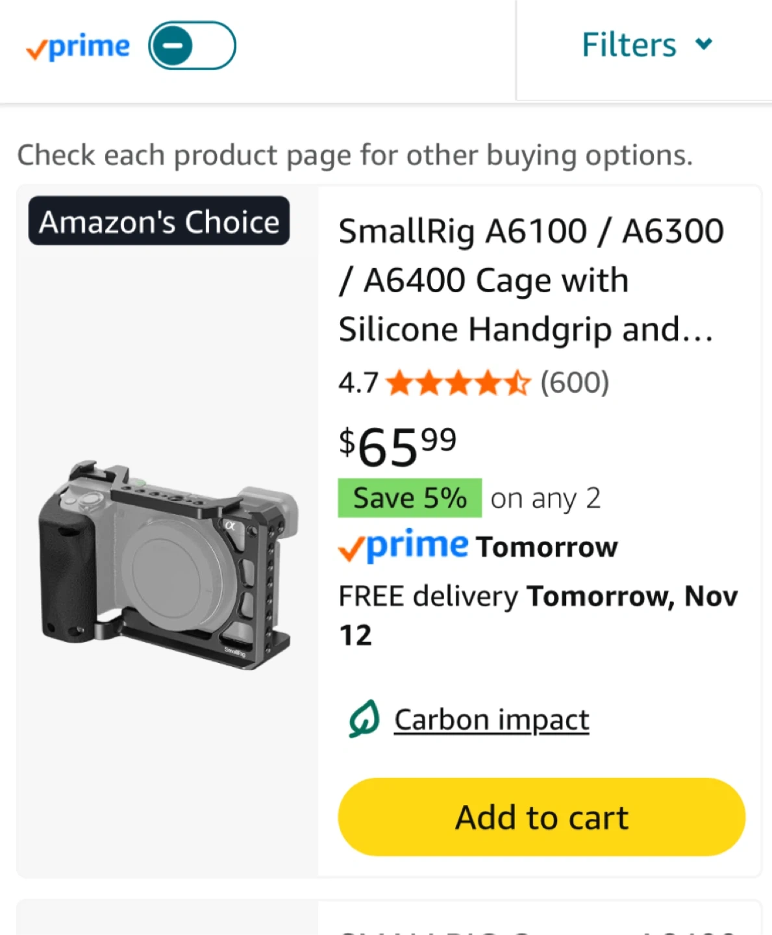Open the Filters dropdown menu
Image resolution: width=772 pixels, height=935 pixels.
629,45
